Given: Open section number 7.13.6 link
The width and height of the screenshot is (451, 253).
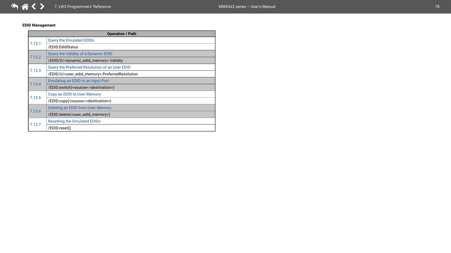Looking at the screenshot, I should click(x=36, y=111).
